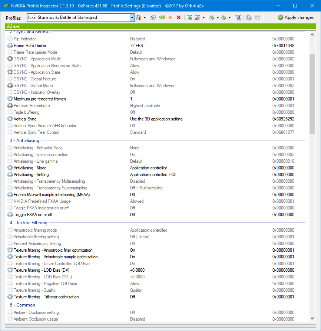Expand the dropdown arrow beside the home icon
The height and width of the screenshot is (331, 321).
[x=145, y=17]
